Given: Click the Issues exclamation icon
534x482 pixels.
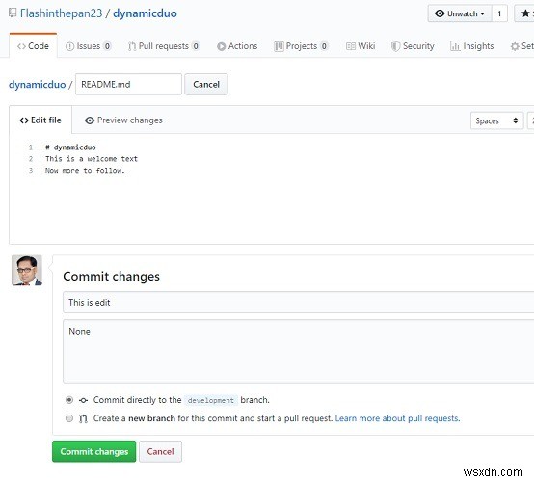Looking at the screenshot, I should pyautogui.click(x=69, y=46).
